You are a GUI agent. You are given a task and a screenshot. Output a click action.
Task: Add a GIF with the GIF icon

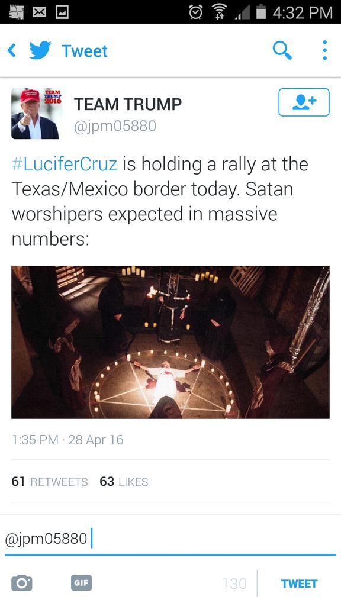tap(81, 583)
